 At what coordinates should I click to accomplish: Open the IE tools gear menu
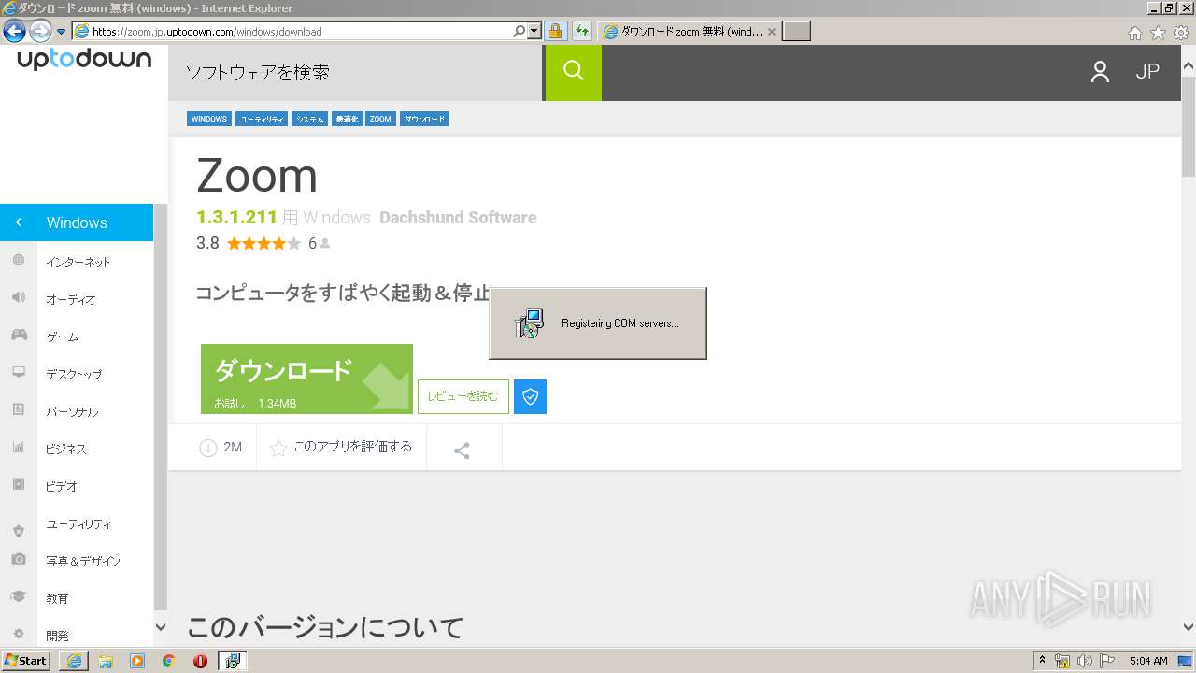pyautogui.click(x=1181, y=33)
